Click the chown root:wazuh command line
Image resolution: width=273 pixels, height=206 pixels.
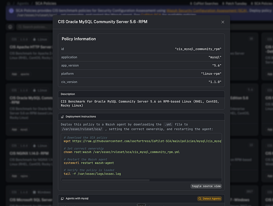pos(122,152)
